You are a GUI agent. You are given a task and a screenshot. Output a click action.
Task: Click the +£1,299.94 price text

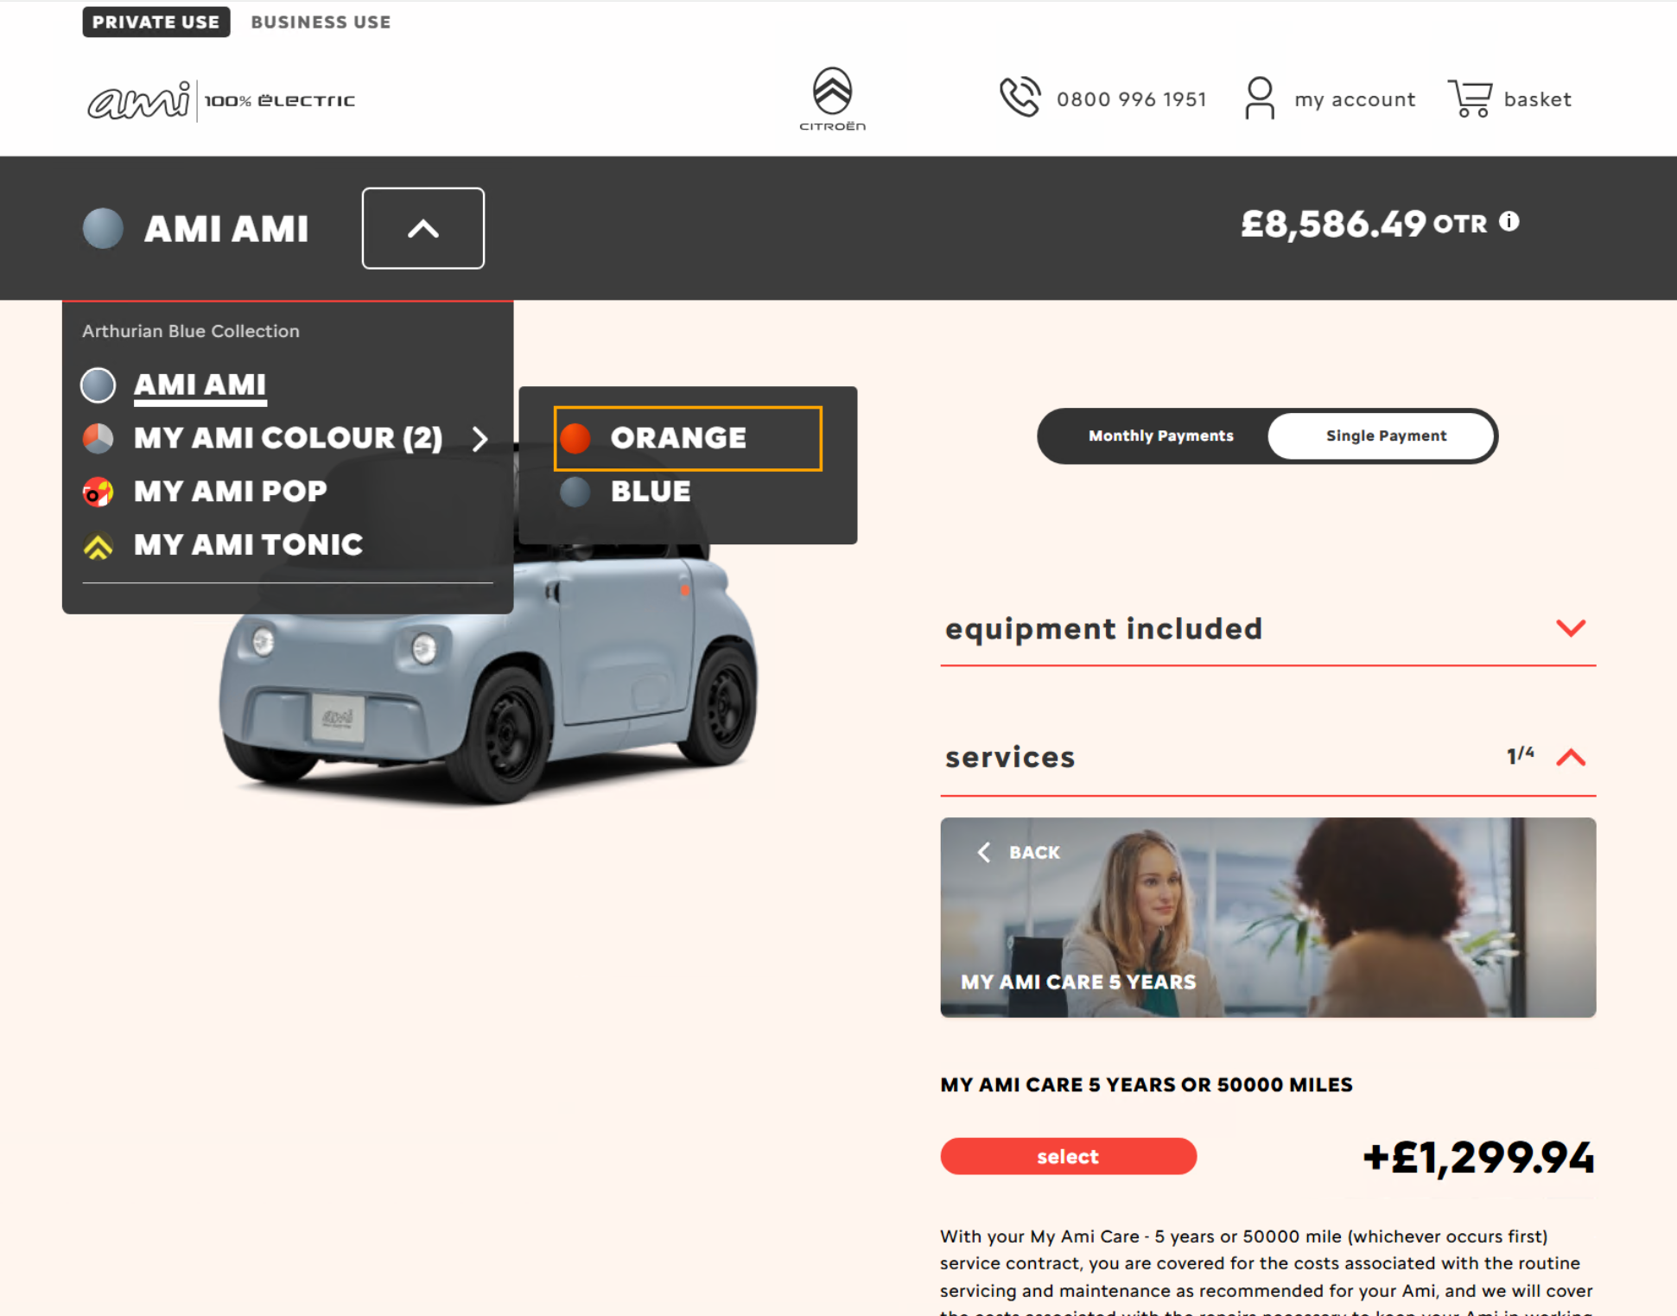pyautogui.click(x=1478, y=1157)
